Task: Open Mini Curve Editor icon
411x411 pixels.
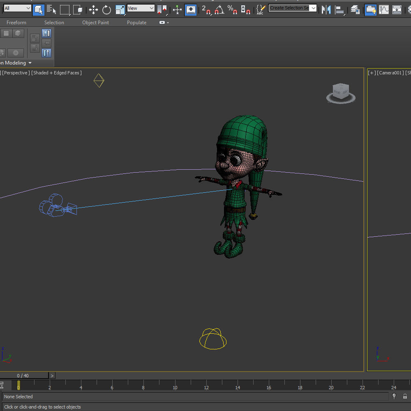Action: click(x=2, y=385)
